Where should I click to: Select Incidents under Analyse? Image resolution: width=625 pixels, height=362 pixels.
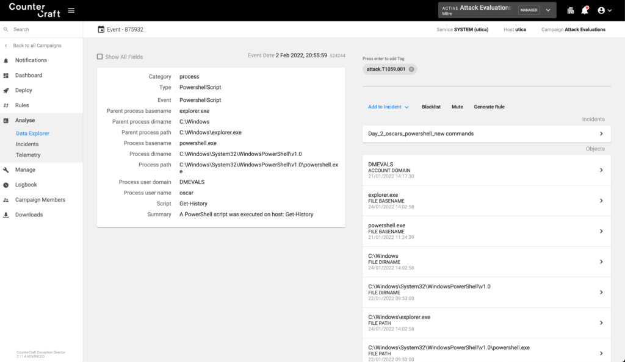tap(27, 144)
